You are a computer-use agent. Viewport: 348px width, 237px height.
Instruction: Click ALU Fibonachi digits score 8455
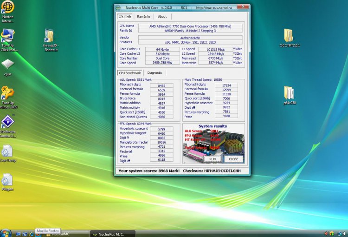pyautogui.click(x=161, y=86)
